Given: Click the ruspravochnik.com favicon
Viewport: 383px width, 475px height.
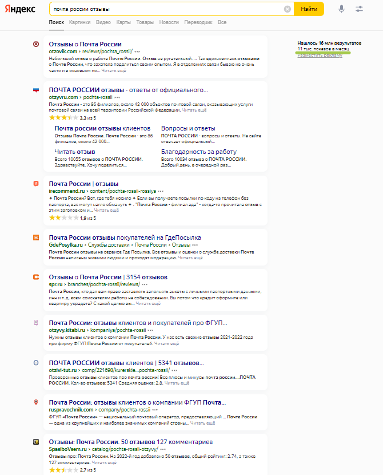Looking at the screenshot, I should pos(36,402).
